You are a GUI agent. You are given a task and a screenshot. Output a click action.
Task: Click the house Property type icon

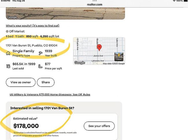pyautogui.click(x=8, y=53)
